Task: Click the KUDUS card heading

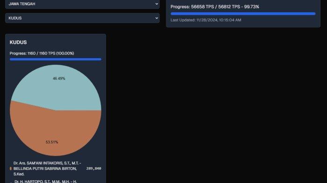Action: 18,42
